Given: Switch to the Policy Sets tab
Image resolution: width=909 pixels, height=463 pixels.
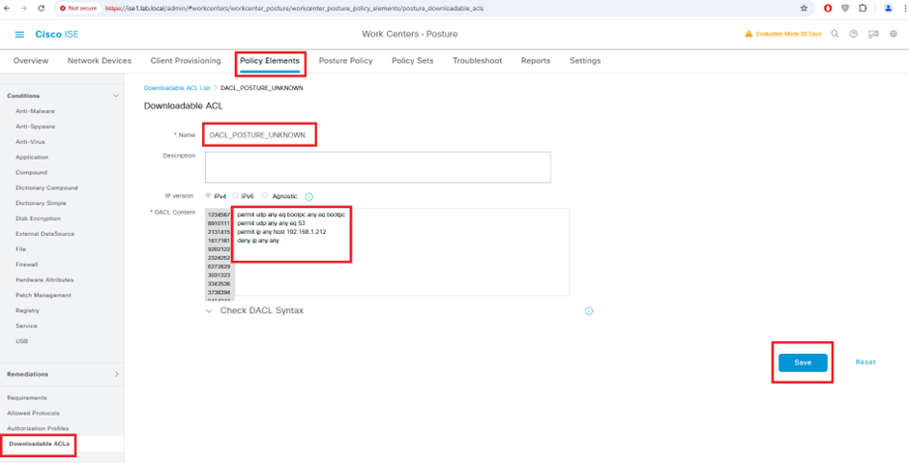Looking at the screenshot, I should pos(413,61).
